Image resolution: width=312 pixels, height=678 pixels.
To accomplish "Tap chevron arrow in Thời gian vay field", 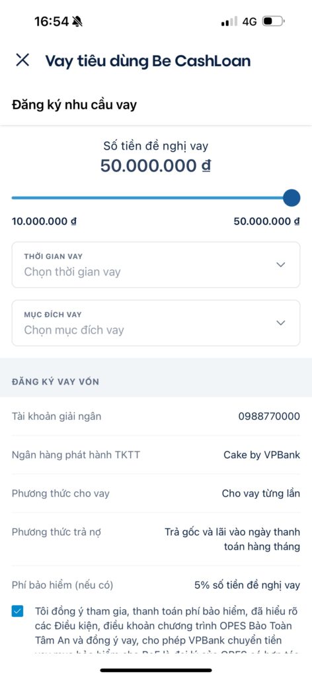I will (281, 265).
